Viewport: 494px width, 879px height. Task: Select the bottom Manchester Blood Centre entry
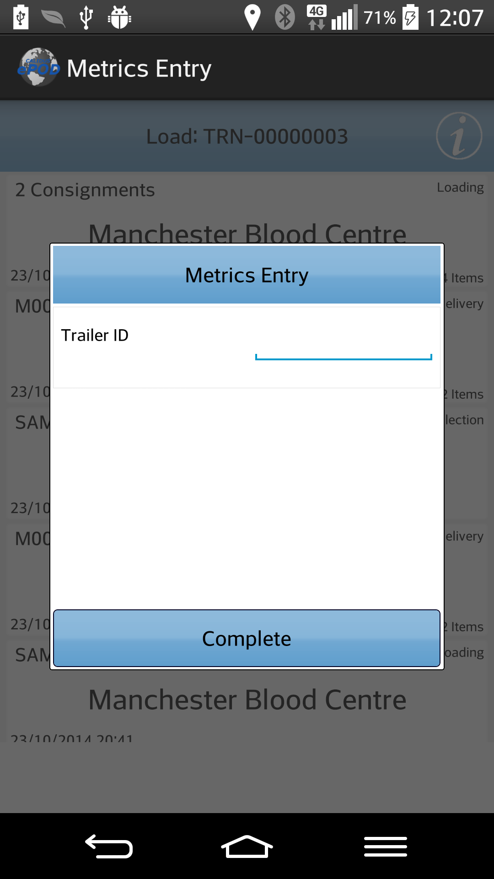[x=247, y=700]
